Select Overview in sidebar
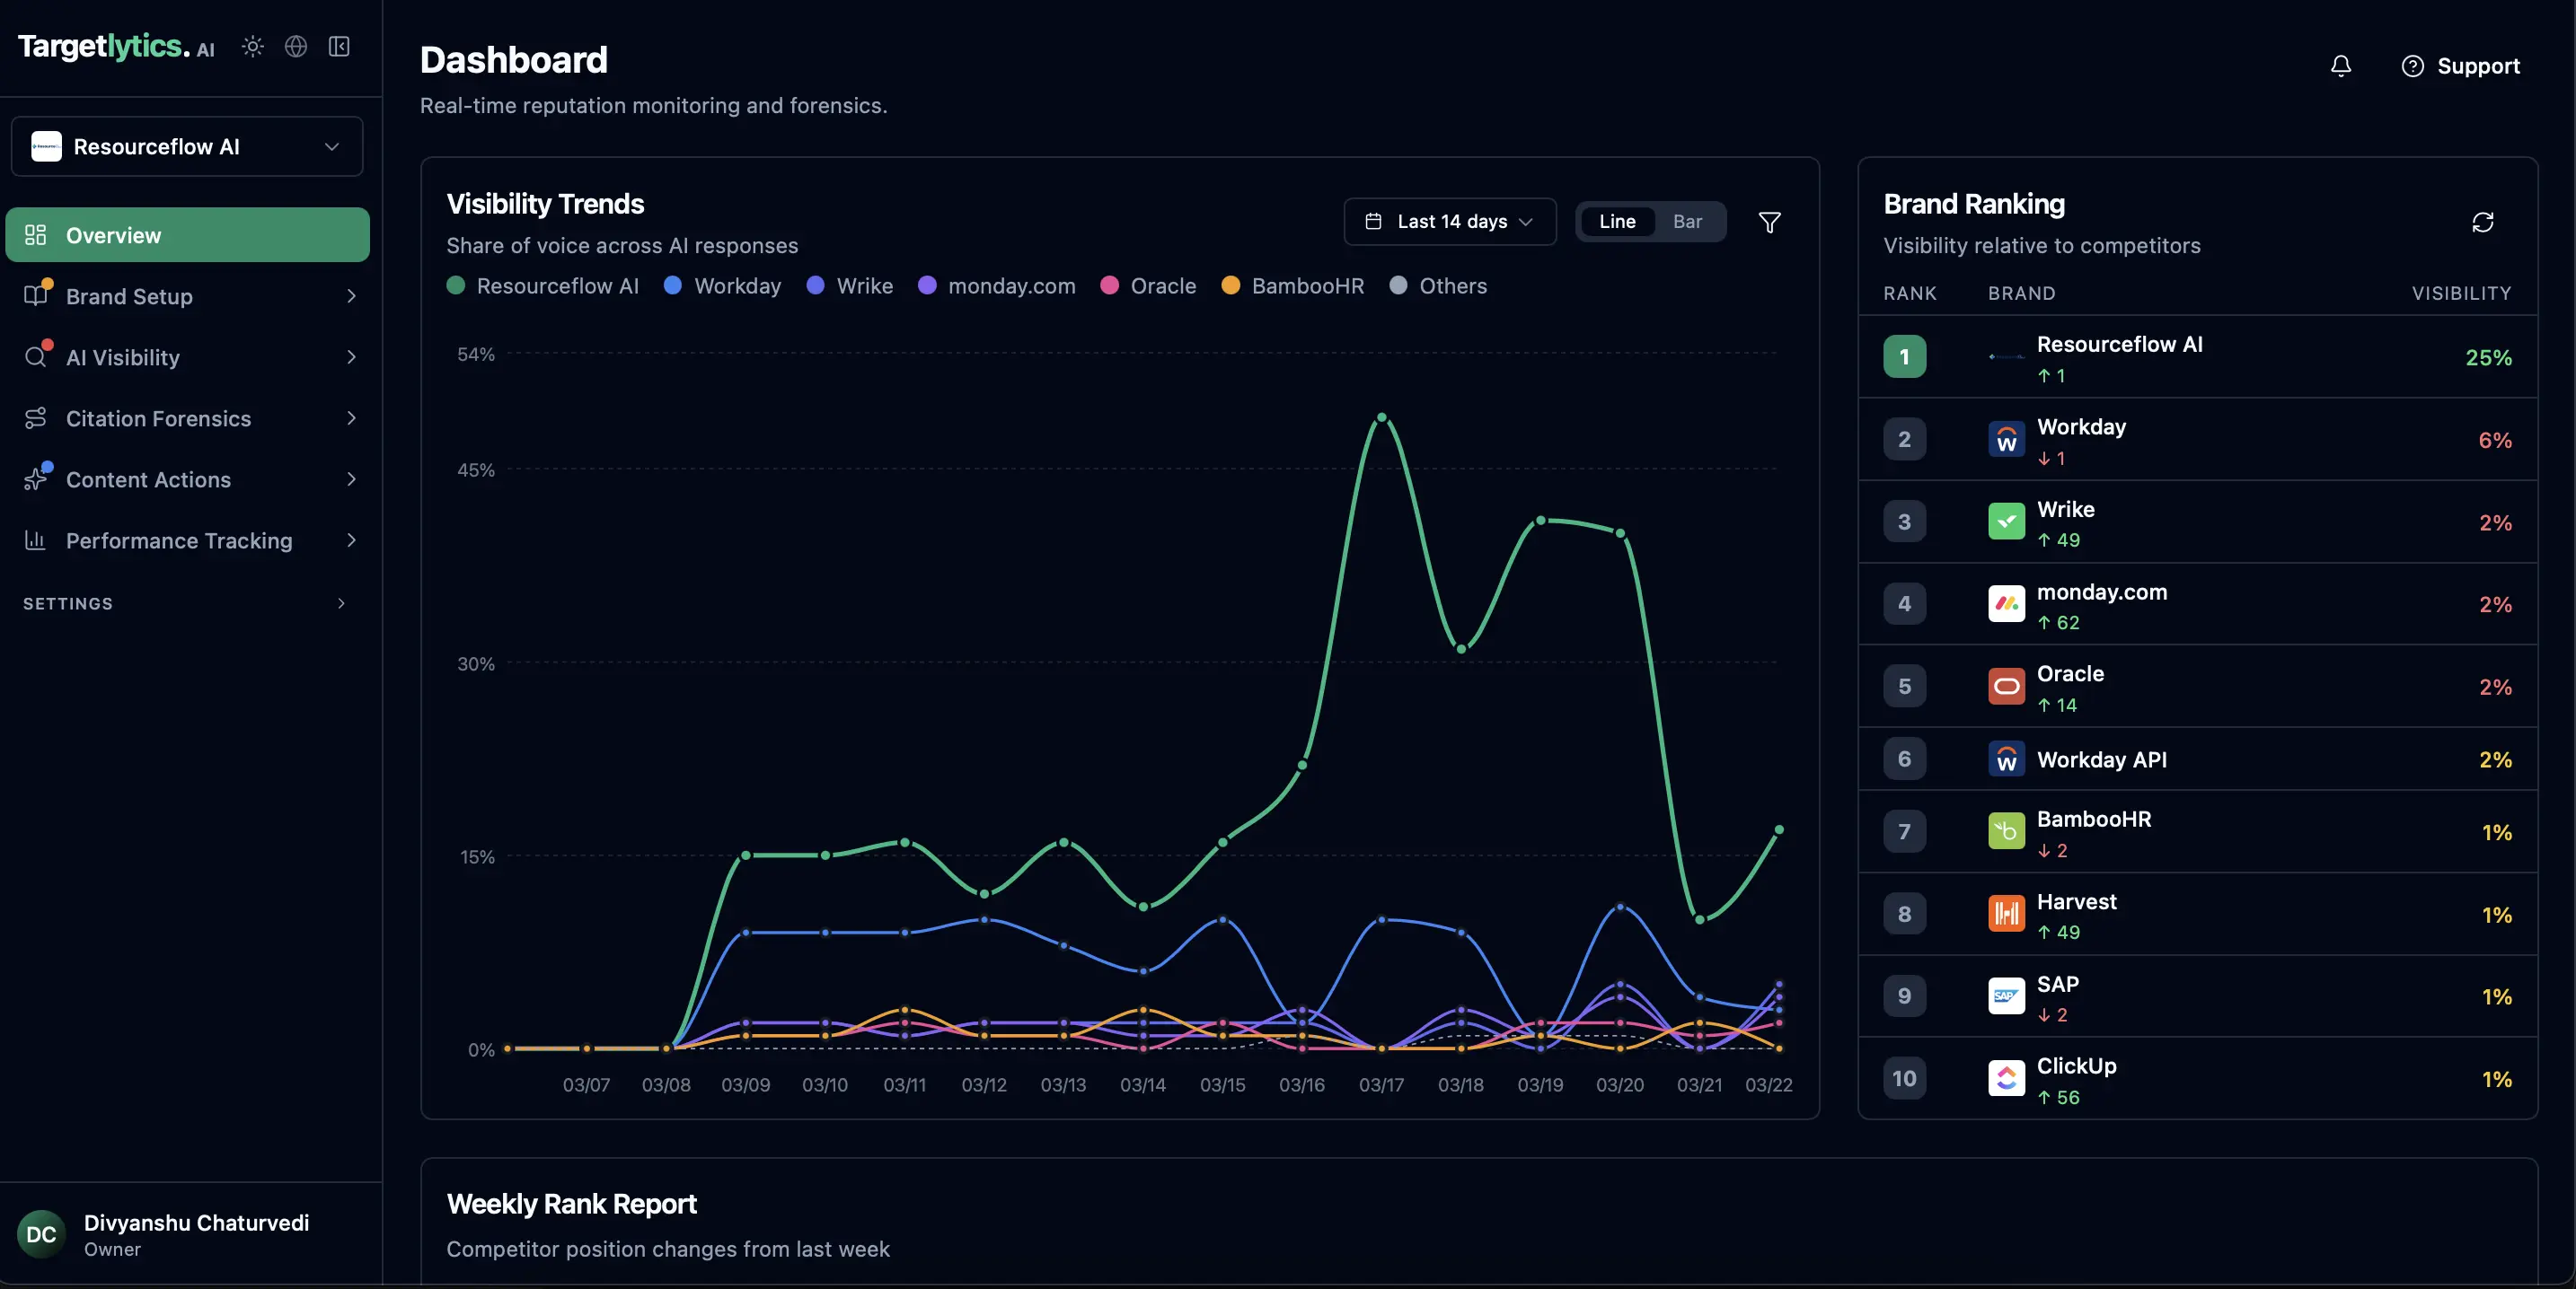The image size is (2576, 1289). pyautogui.click(x=187, y=235)
